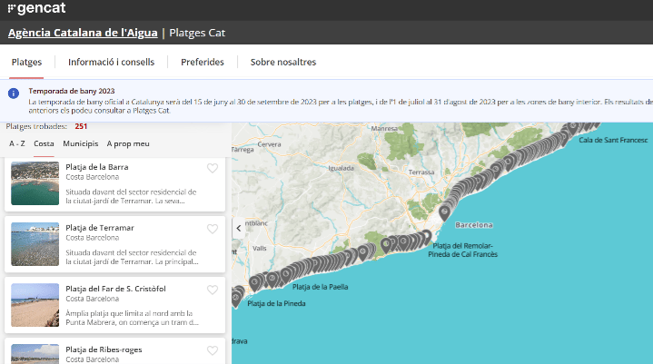
Task: Click map label Platja de la Pineda
Action: tap(276, 303)
